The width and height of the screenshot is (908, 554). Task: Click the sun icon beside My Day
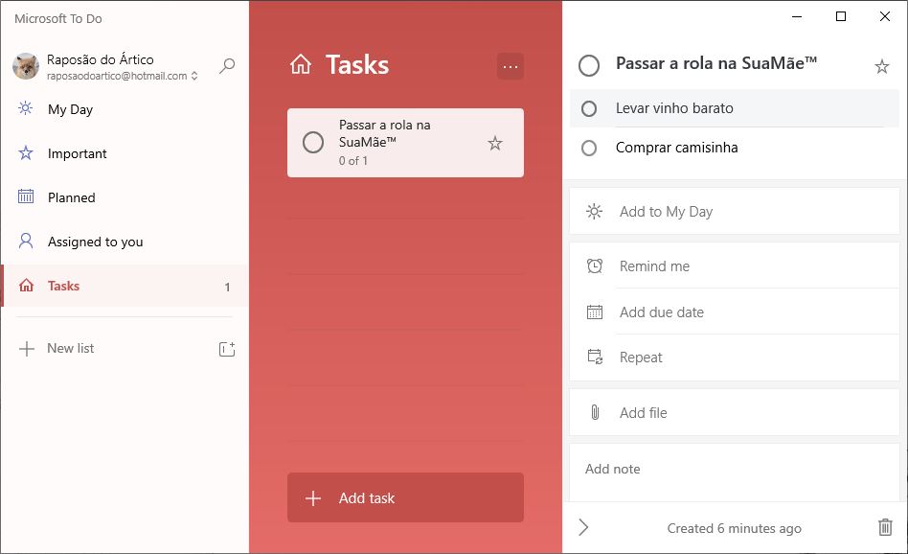point(26,108)
